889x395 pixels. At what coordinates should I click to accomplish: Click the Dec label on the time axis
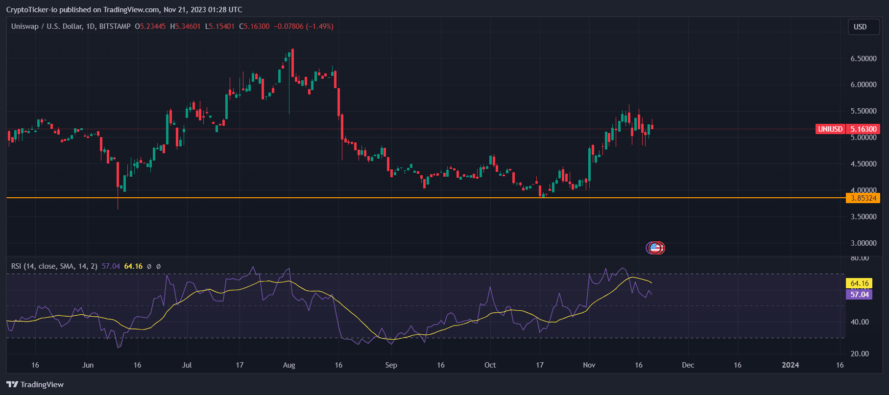[688, 365]
